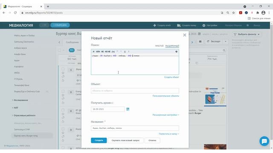
Task: Click Создать отчёт in the header
Action: pos(162,25)
